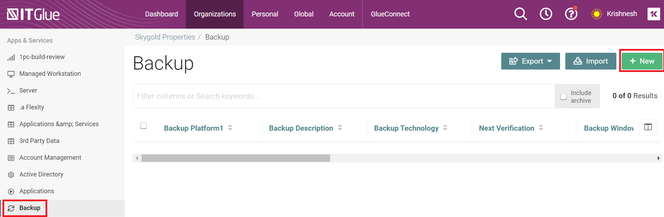Screen dimensions: 664x217
Task: Click the Account Management list icon
Action: [11, 158]
